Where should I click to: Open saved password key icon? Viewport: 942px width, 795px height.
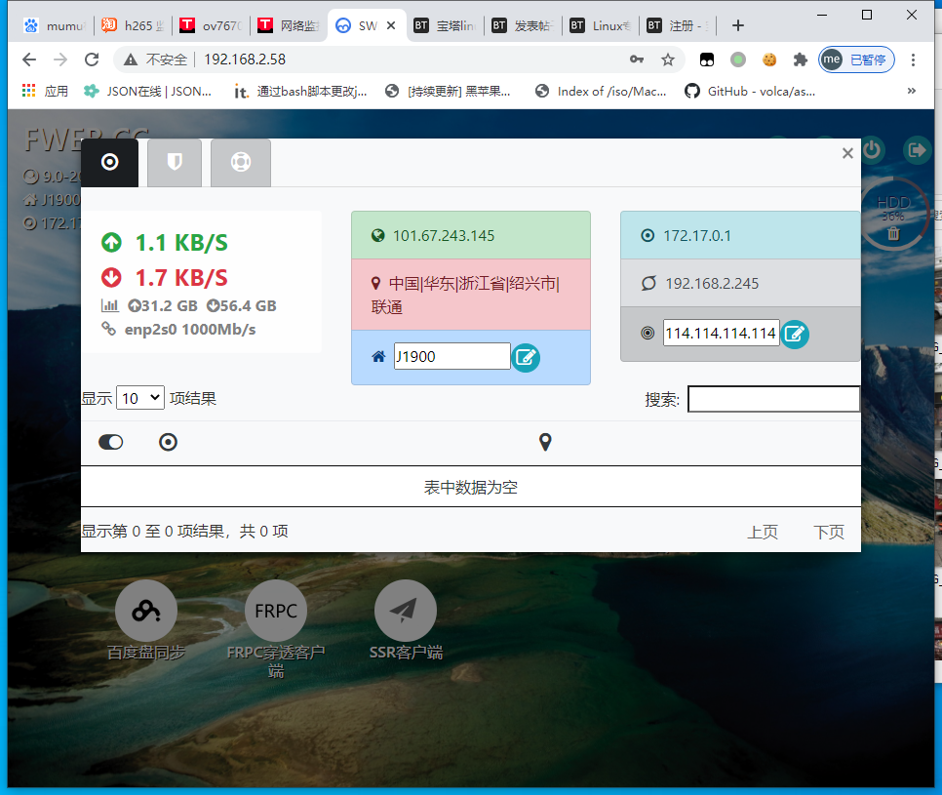point(637,60)
